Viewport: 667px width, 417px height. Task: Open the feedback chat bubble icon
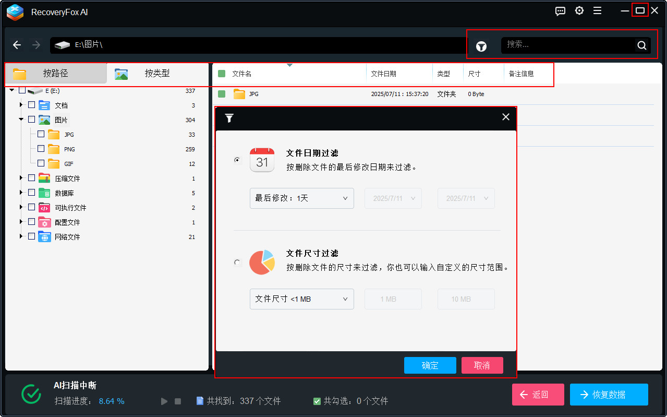pos(560,11)
